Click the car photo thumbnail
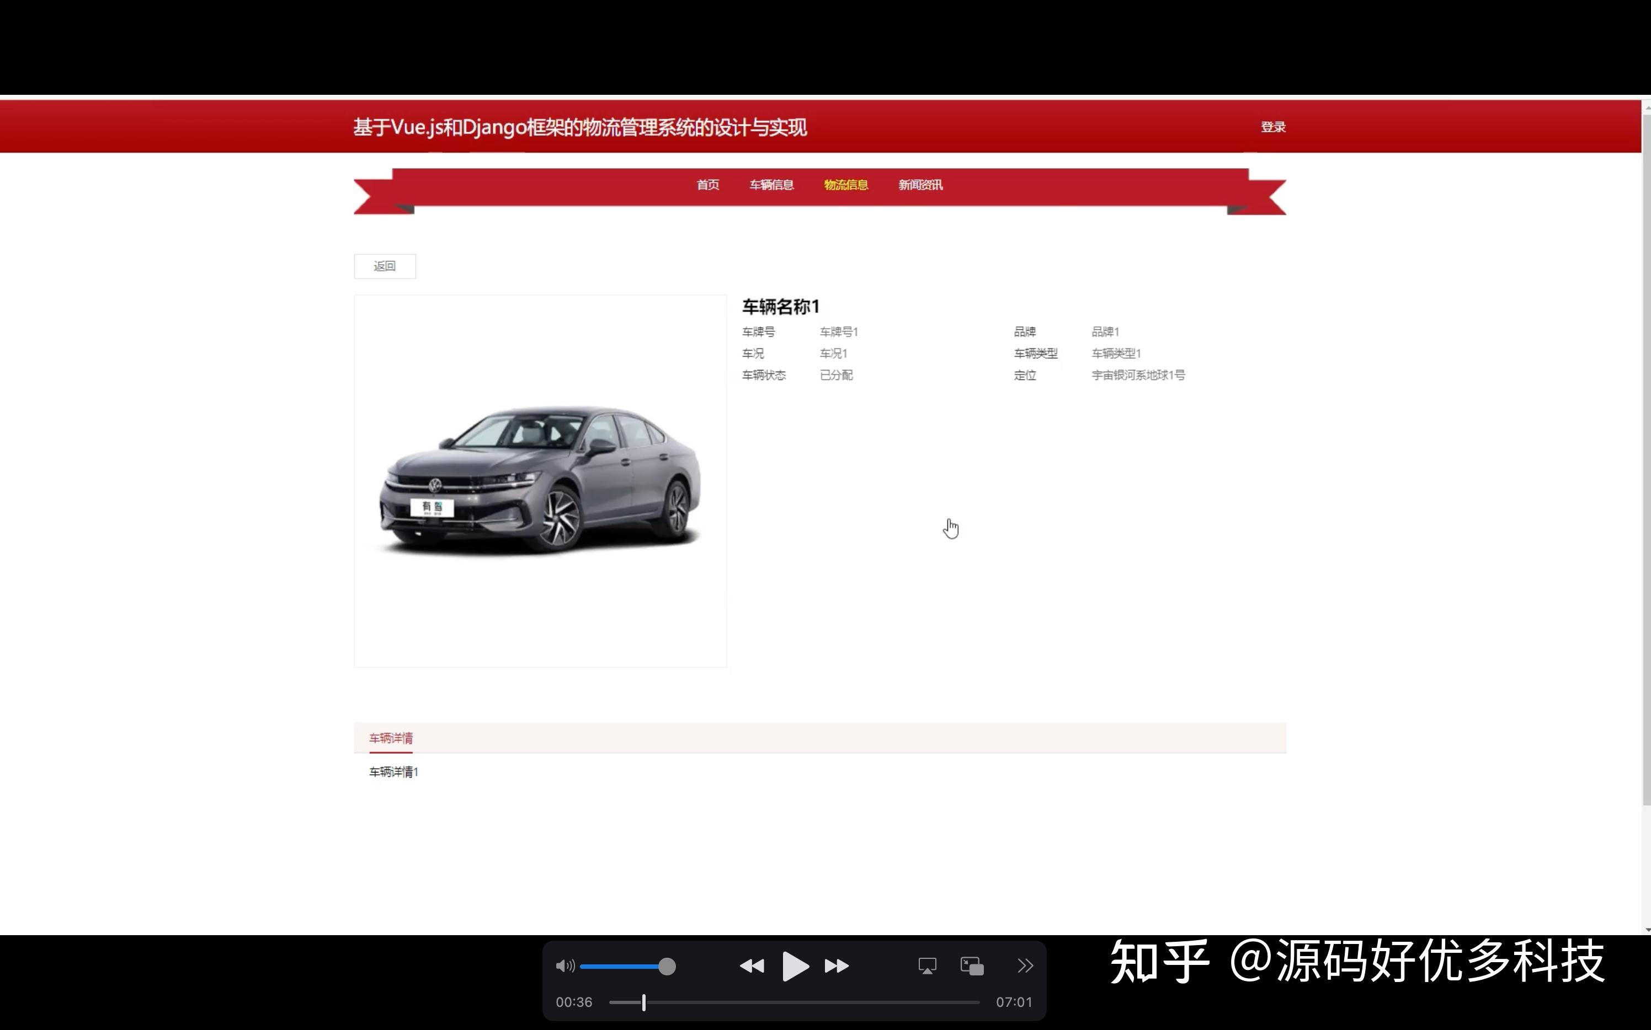The height and width of the screenshot is (1030, 1651). click(x=540, y=480)
